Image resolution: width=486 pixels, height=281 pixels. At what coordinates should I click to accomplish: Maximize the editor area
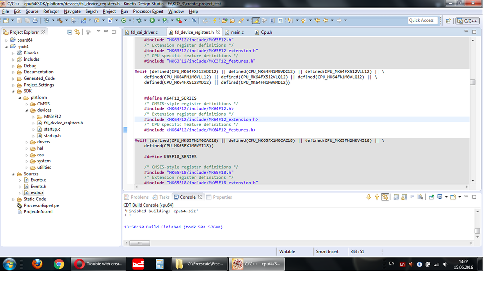point(474,32)
